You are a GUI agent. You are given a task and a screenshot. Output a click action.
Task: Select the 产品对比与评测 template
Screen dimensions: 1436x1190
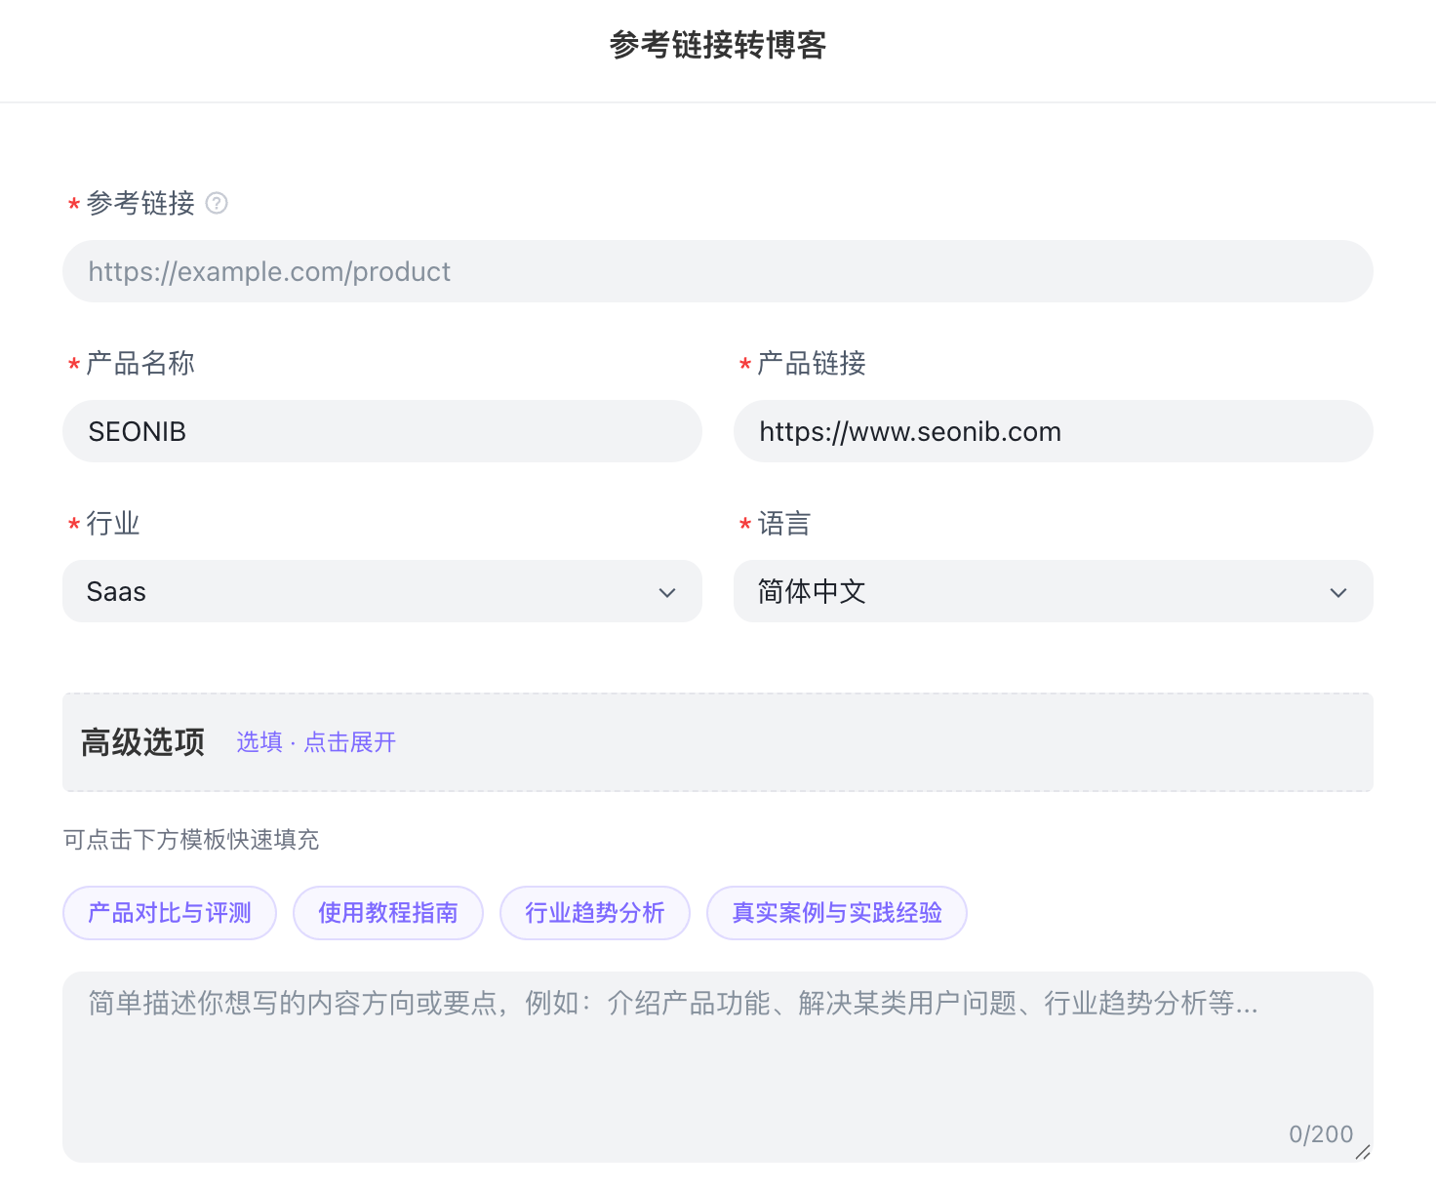170,913
